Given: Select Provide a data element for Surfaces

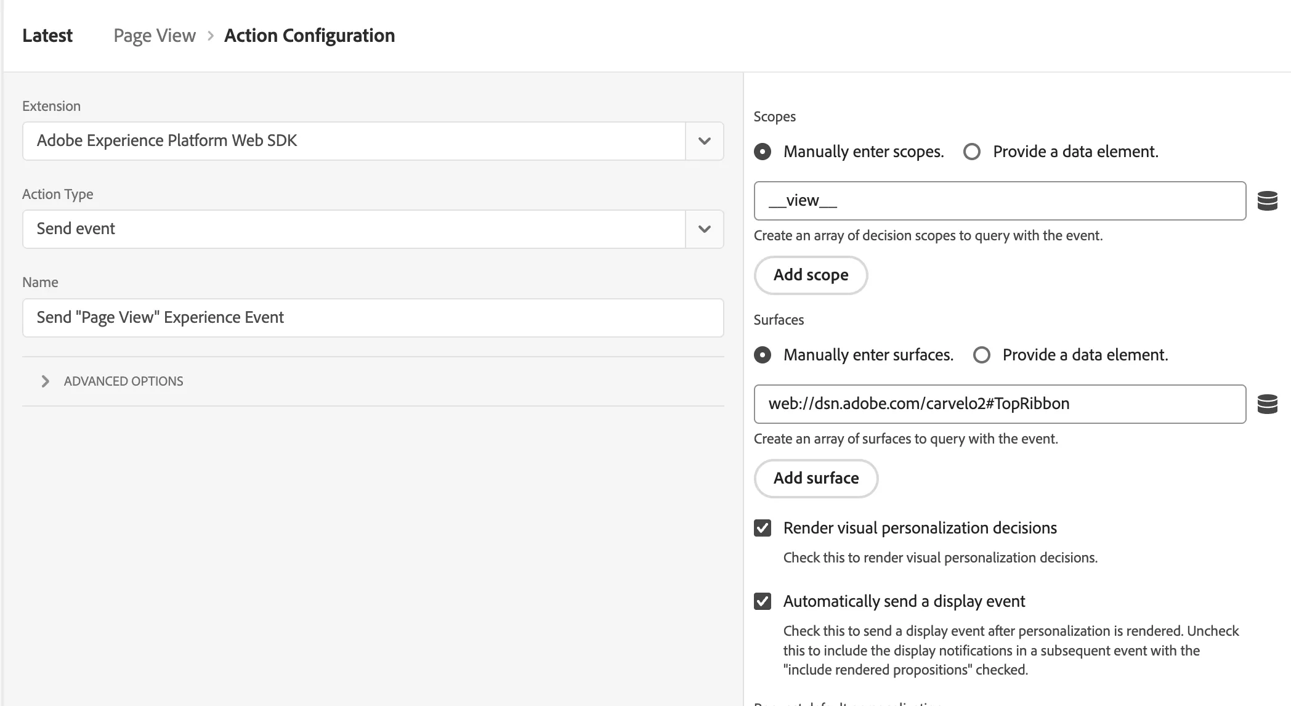Looking at the screenshot, I should coord(982,355).
